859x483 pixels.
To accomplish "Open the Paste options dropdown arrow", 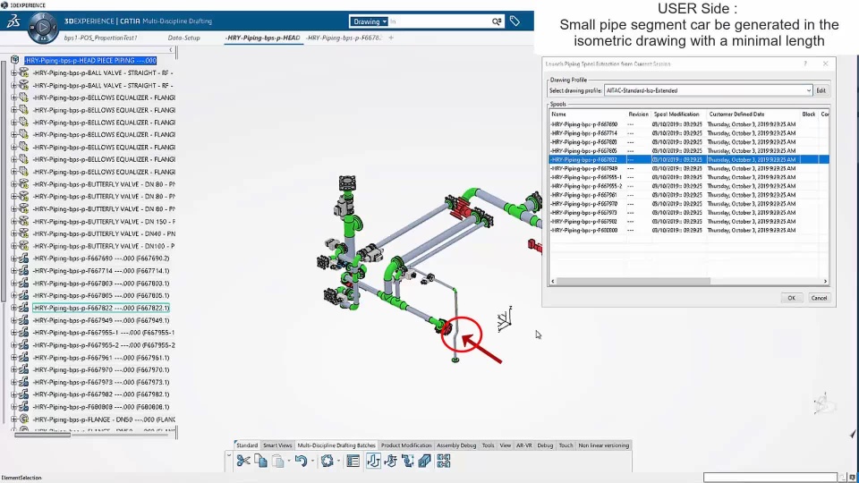I will (289, 462).
